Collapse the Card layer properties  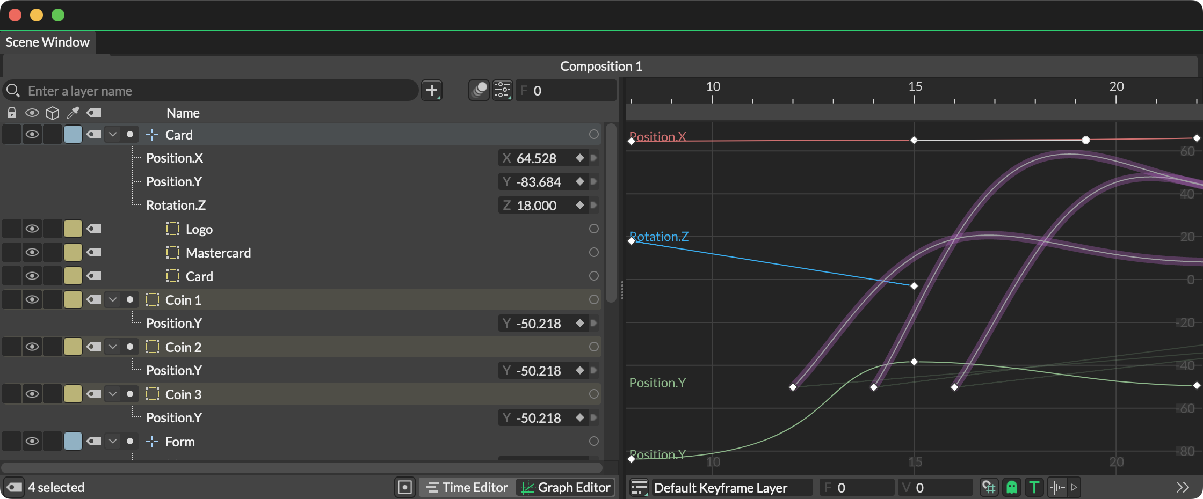[x=113, y=135]
